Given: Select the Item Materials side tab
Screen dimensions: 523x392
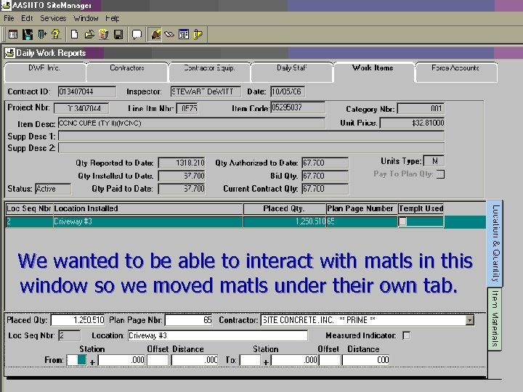Looking at the screenshot, I should pyautogui.click(x=495, y=319).
